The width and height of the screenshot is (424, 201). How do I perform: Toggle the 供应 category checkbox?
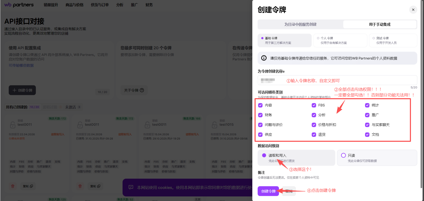click(x=260, y=134)
